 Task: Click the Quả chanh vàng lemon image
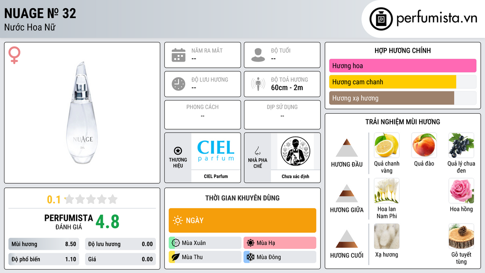[386, 145]
